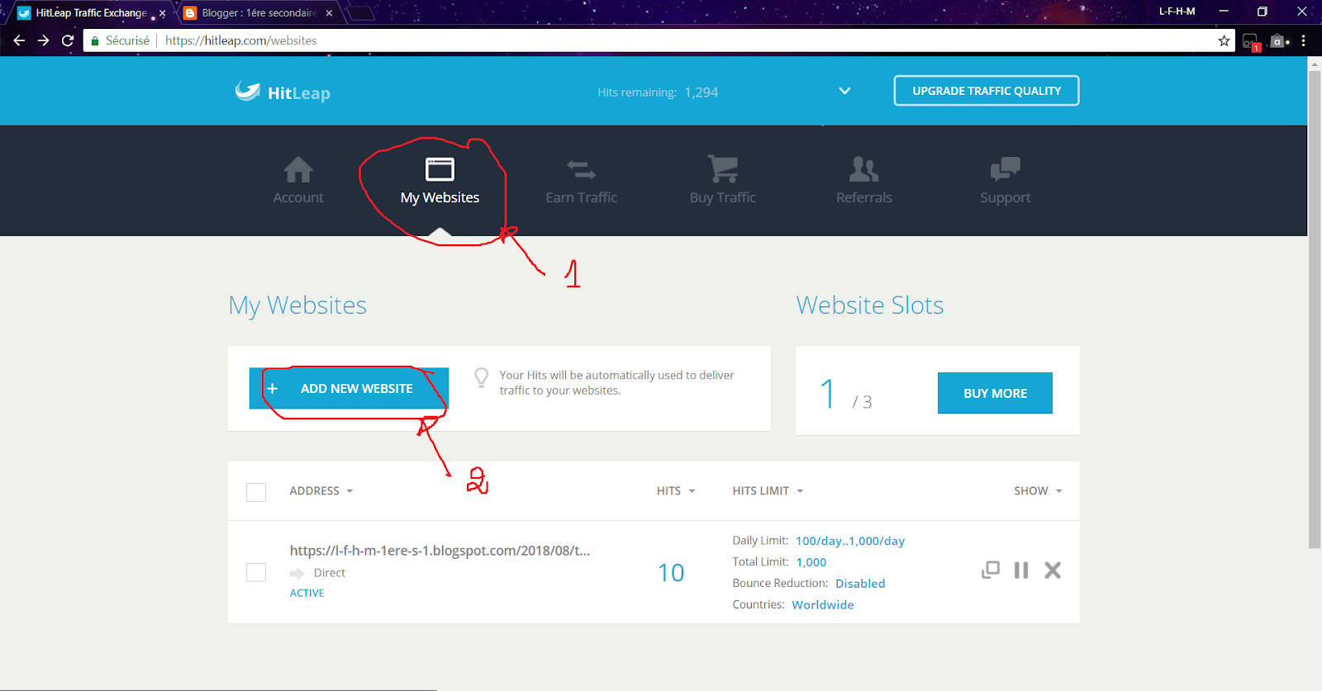Delete the blogspot website with the X

(1052, 570)
